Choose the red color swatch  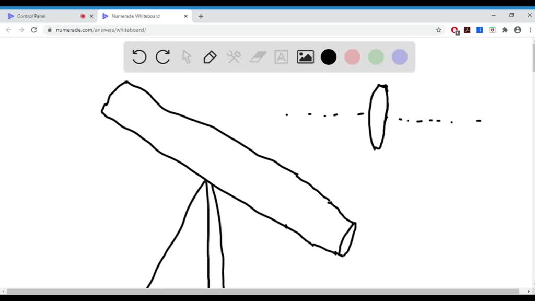pyautogui.click(x=352, y=56)
